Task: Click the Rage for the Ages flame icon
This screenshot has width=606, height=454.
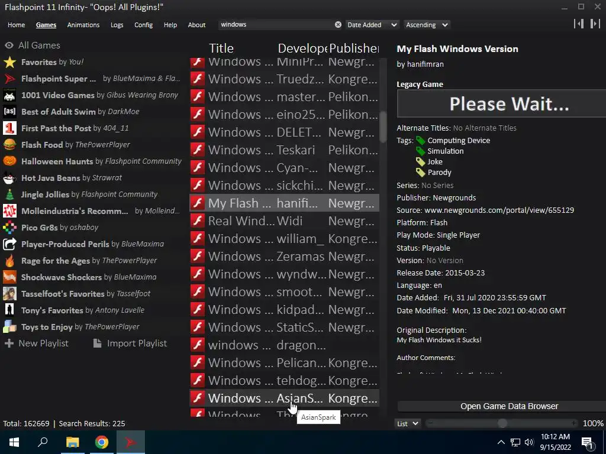Action: click(9, 261)
